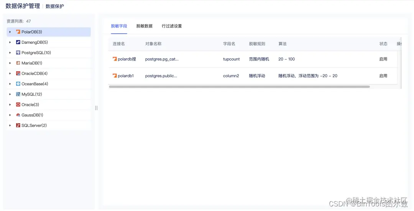Expand the PolarDB(3) tree node
Screen dimensions: 414x211
tap(10, 32)
